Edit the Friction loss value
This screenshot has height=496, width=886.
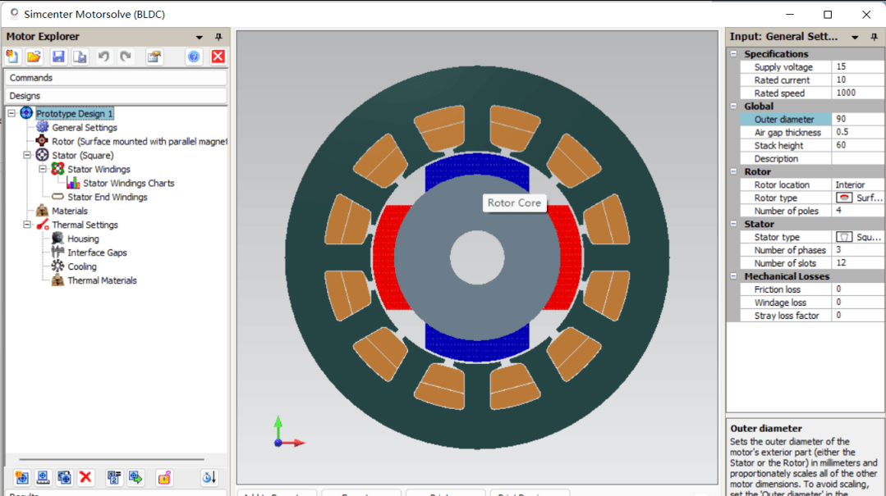pos(858,289)
